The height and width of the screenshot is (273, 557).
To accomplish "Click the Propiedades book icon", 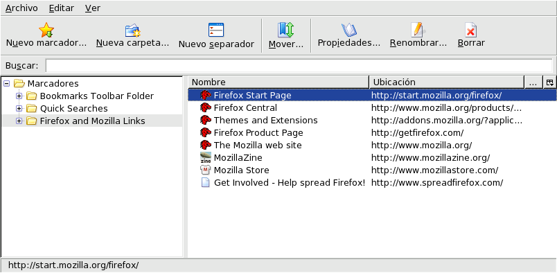I will point(349,30).
